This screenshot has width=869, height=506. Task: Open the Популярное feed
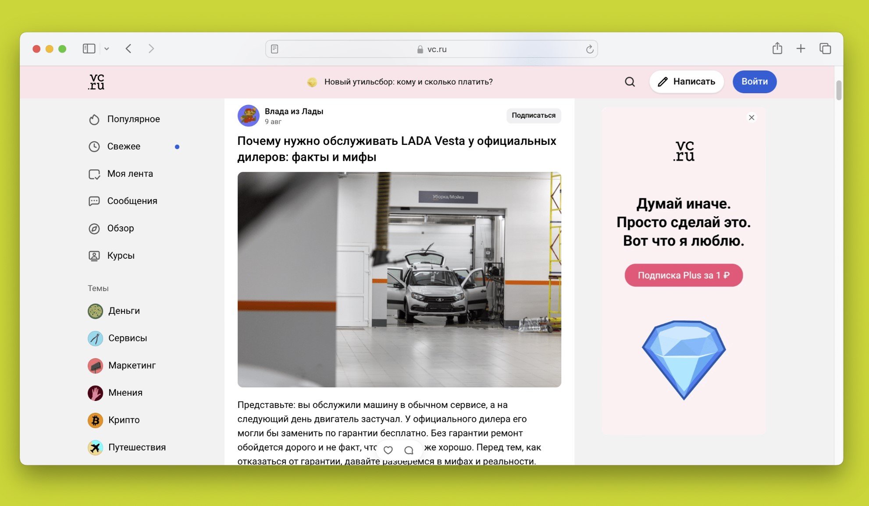coord(133,119)
